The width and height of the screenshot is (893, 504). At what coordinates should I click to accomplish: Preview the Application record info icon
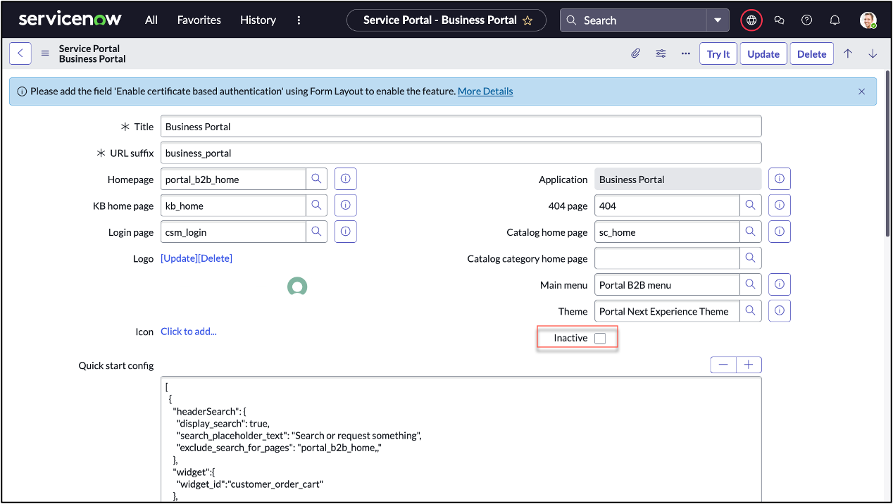coord(780,179)
